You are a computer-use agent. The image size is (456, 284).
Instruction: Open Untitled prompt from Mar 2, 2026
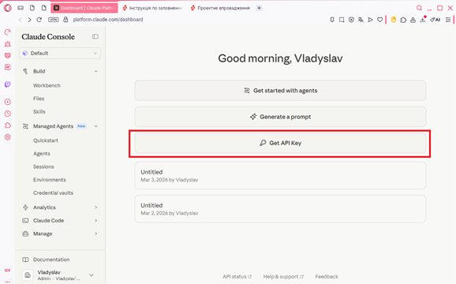[x=280, y=209]
